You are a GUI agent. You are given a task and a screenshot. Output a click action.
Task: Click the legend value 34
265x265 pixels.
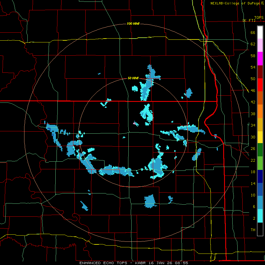tap(253, 125)
